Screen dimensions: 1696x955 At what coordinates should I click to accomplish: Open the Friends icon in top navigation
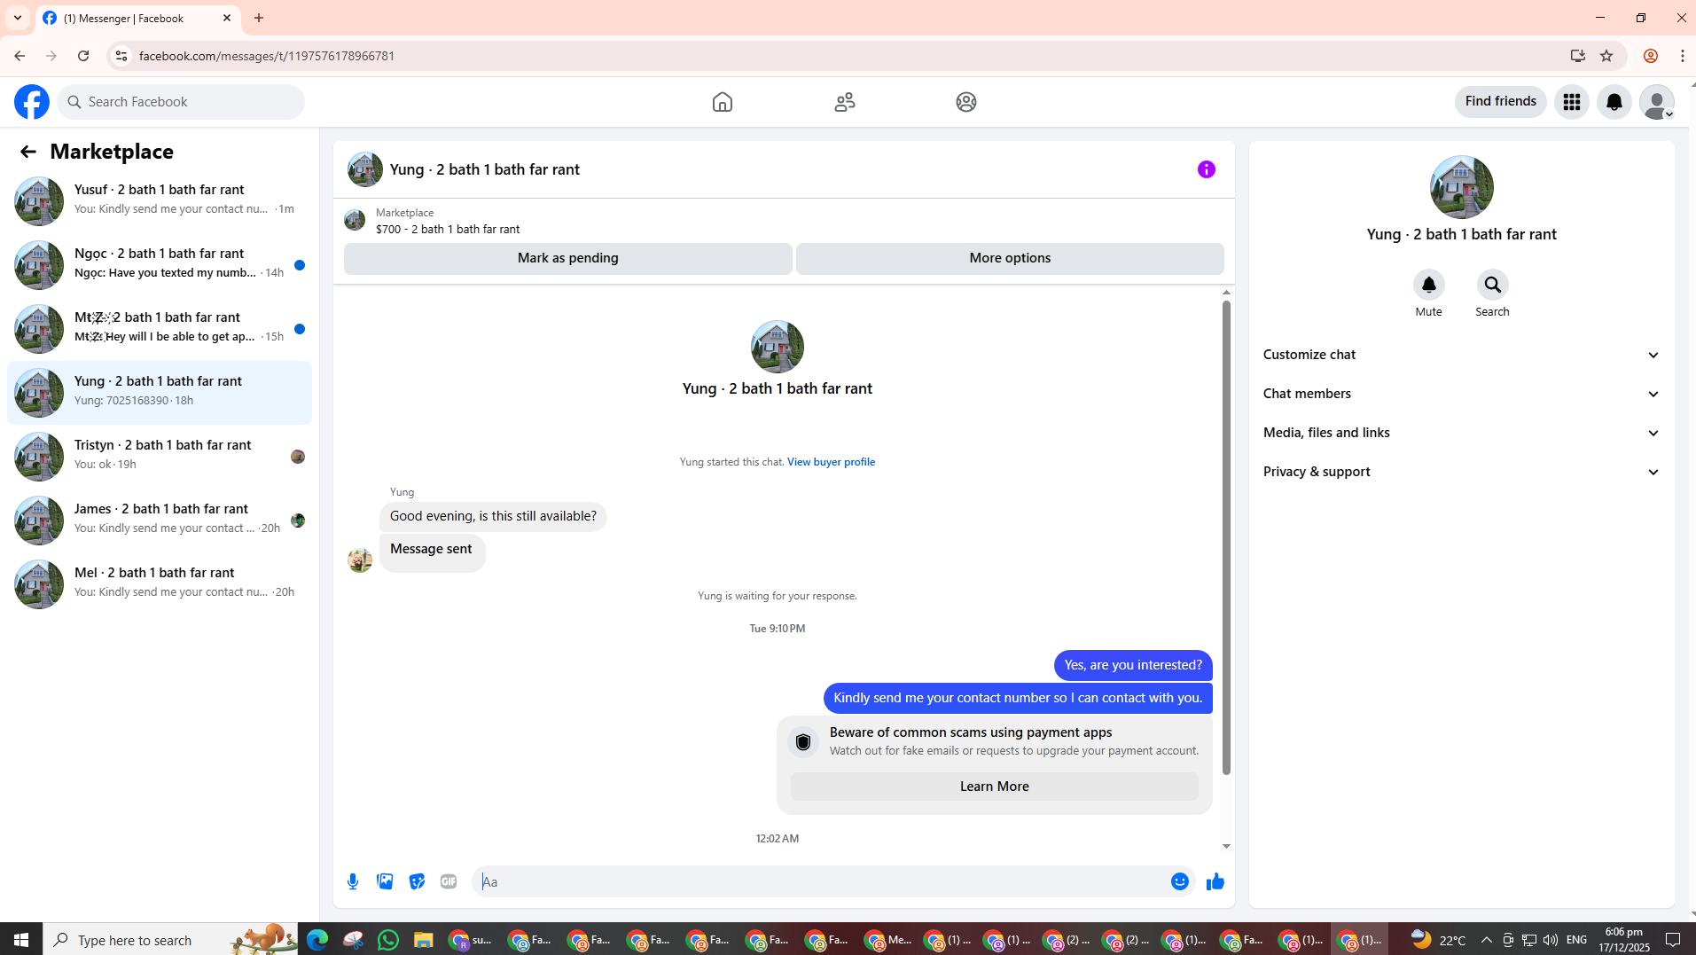click(845, 102)
